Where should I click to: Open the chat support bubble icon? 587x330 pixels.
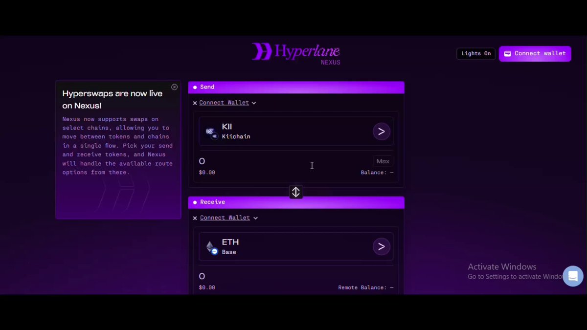[573, 276]
